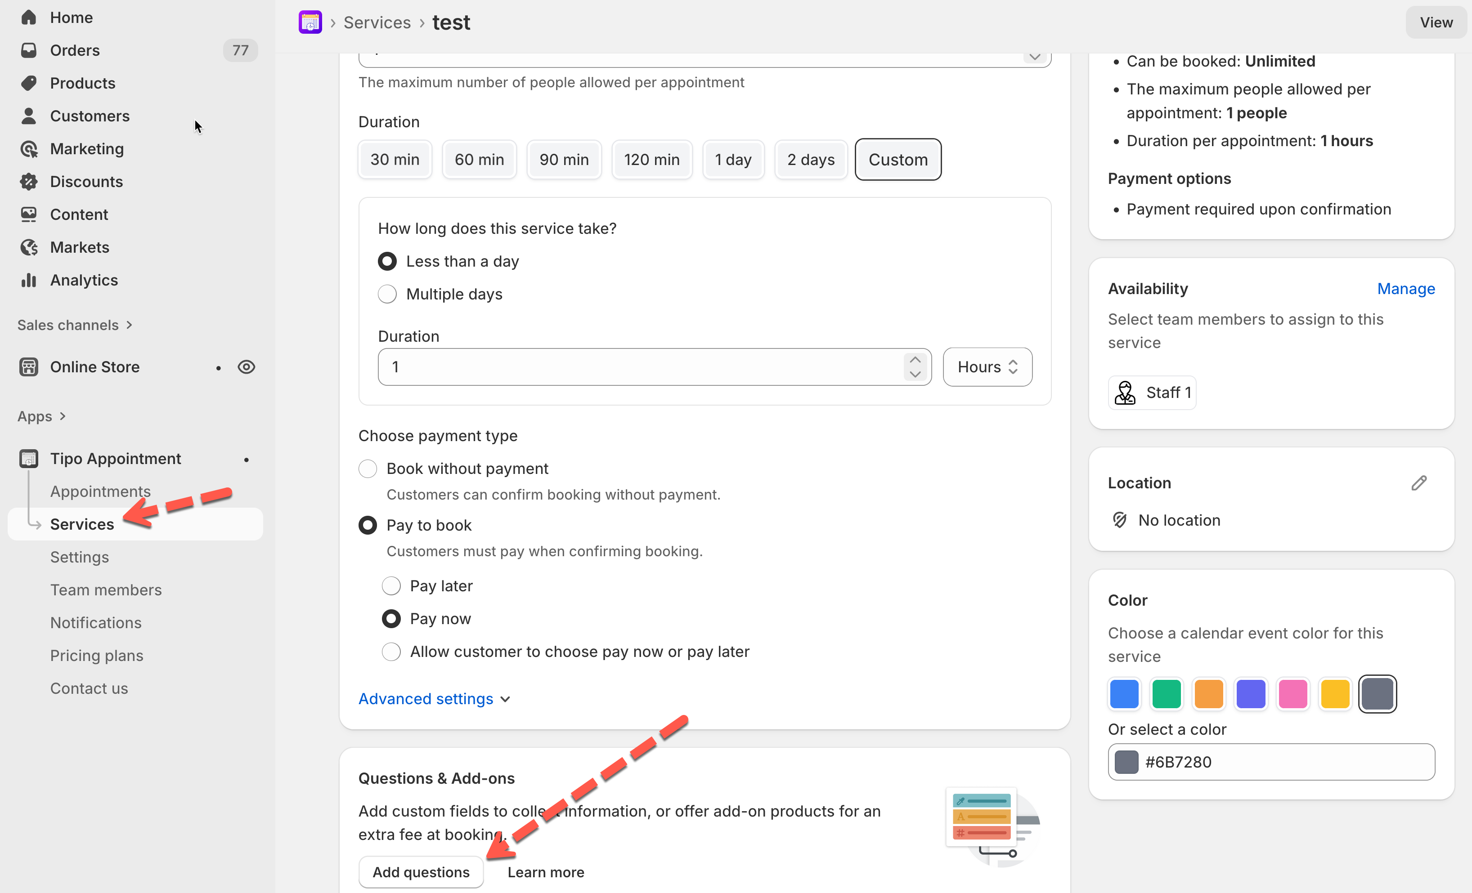Pick the pink calendar color swatch
This screenshot has width=1472, height=893.
pos(1293,694)
